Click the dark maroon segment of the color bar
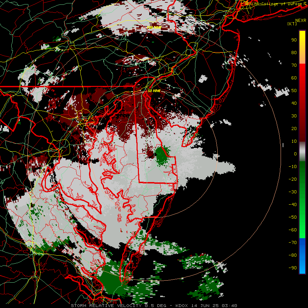308x308 pixels. pyautogui.click(x=302, y=132)
